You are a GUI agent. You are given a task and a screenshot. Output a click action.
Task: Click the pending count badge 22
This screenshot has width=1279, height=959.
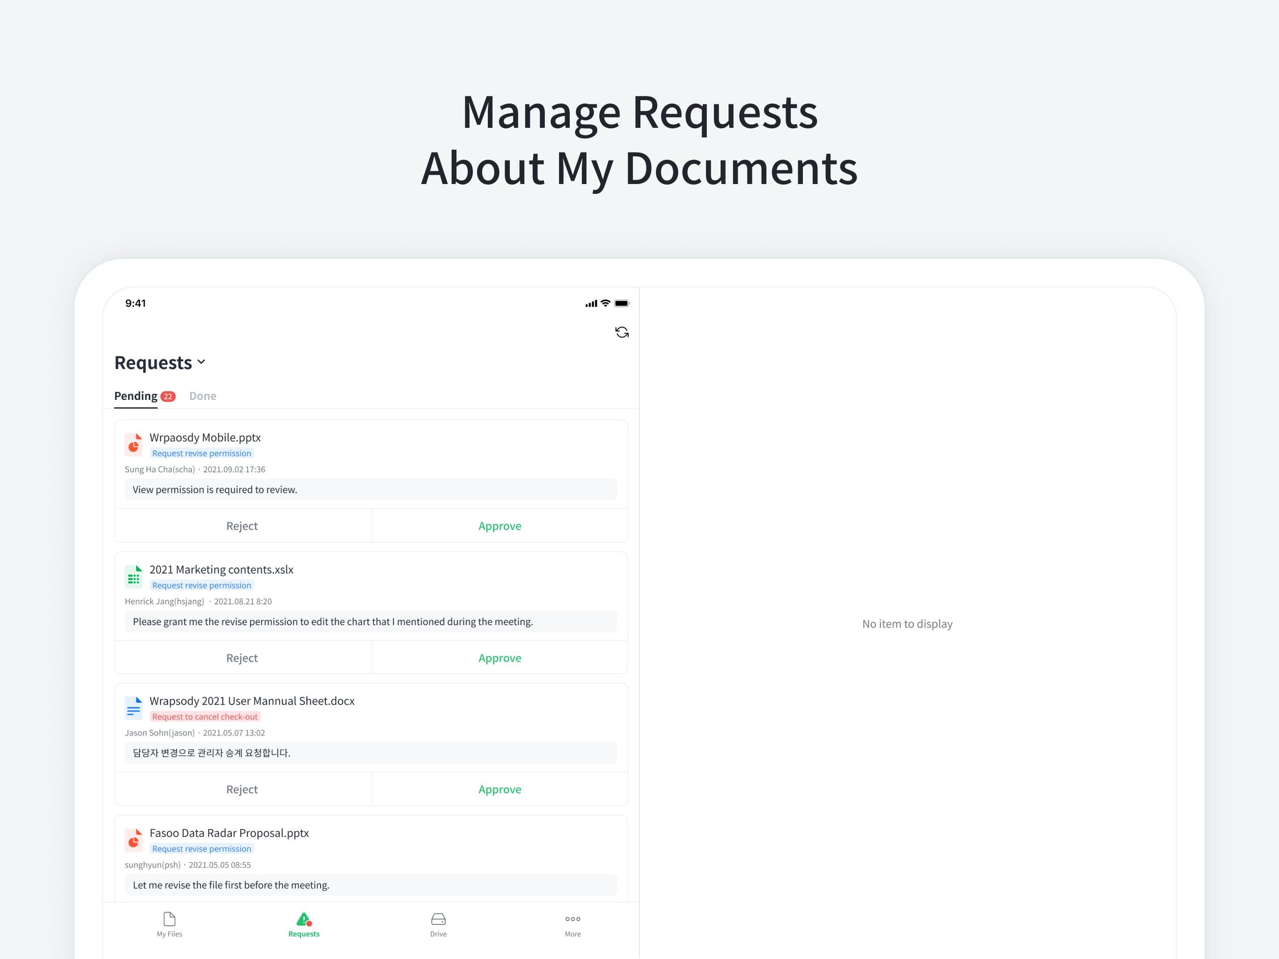tap(168, 396)
